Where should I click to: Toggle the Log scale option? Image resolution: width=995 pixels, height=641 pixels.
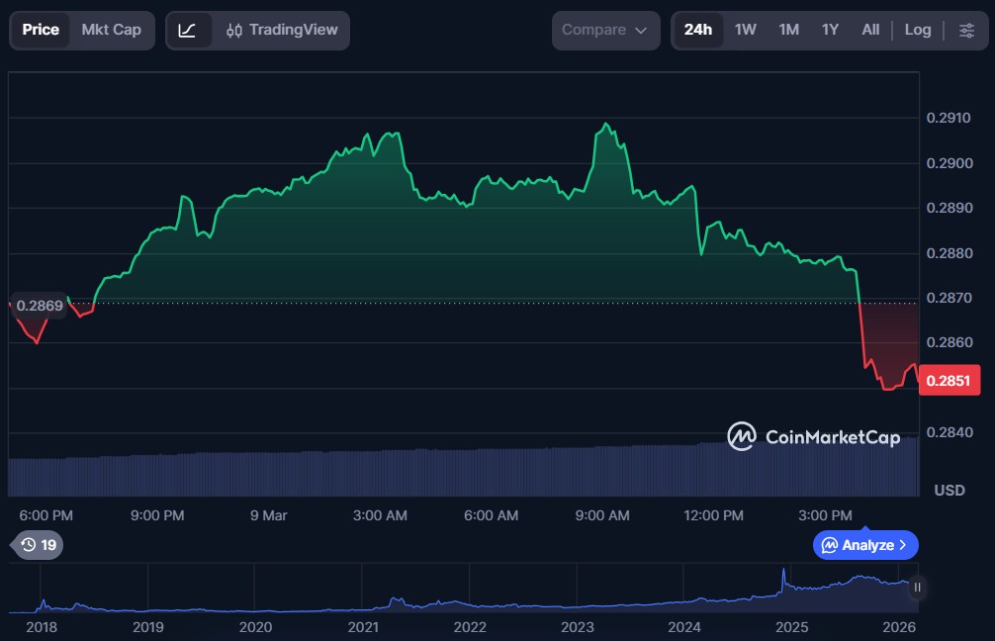(917, 31)
